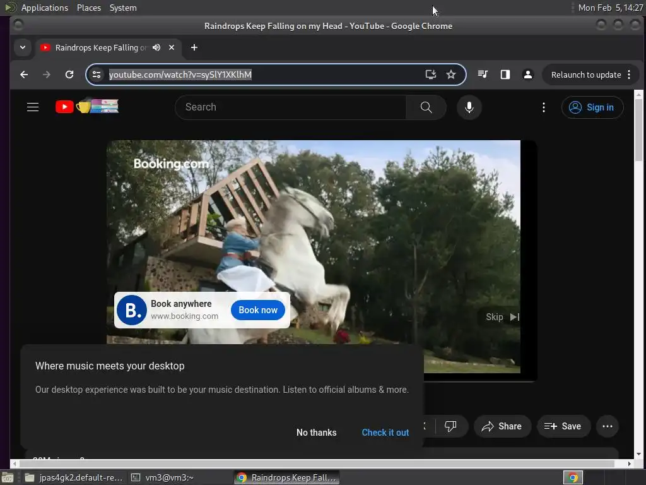The image size is (646, 485).
Task: Open the Places menu
Action: (89, 8)
